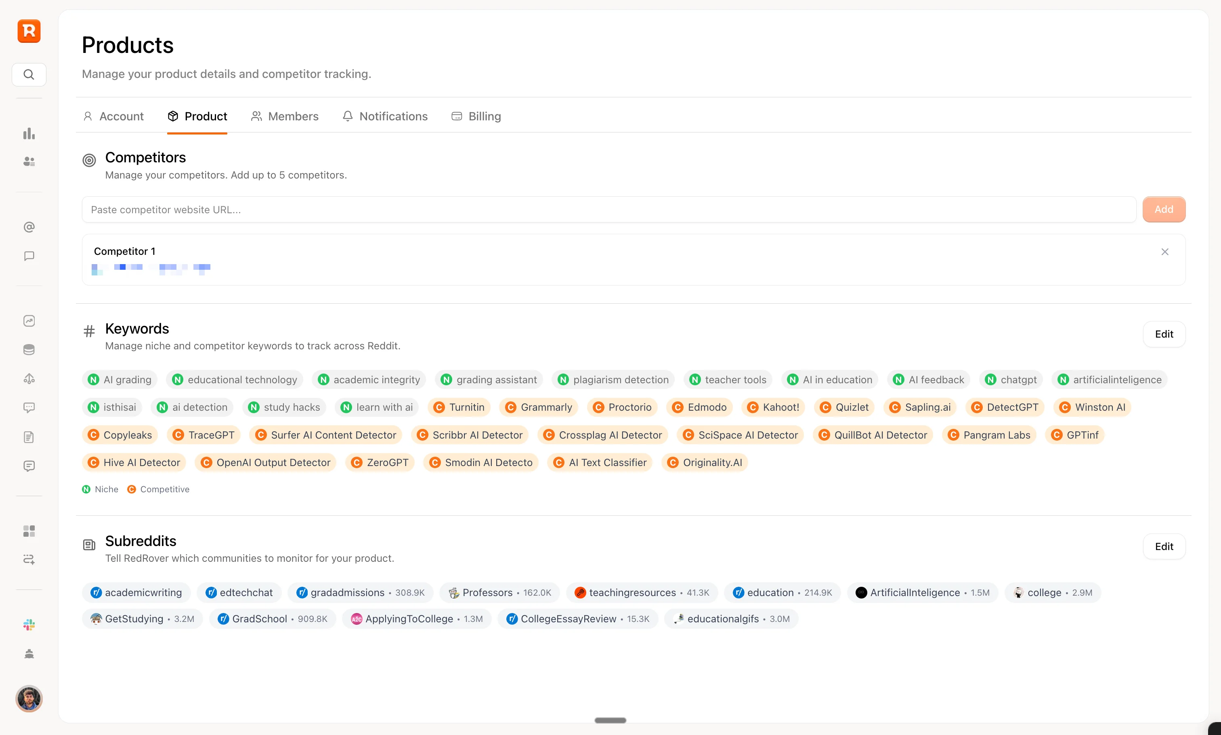Select the 'ZeroGPT' keyword chip
This screenshot has width=1221, height=735.
click(380, 462)
